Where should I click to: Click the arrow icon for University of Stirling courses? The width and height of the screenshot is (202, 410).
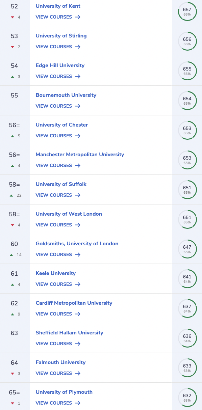pos(78,47)
